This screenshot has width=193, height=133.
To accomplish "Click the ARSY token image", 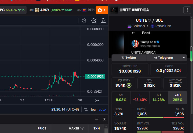I will pyautogui.click(x=37, y=10).
